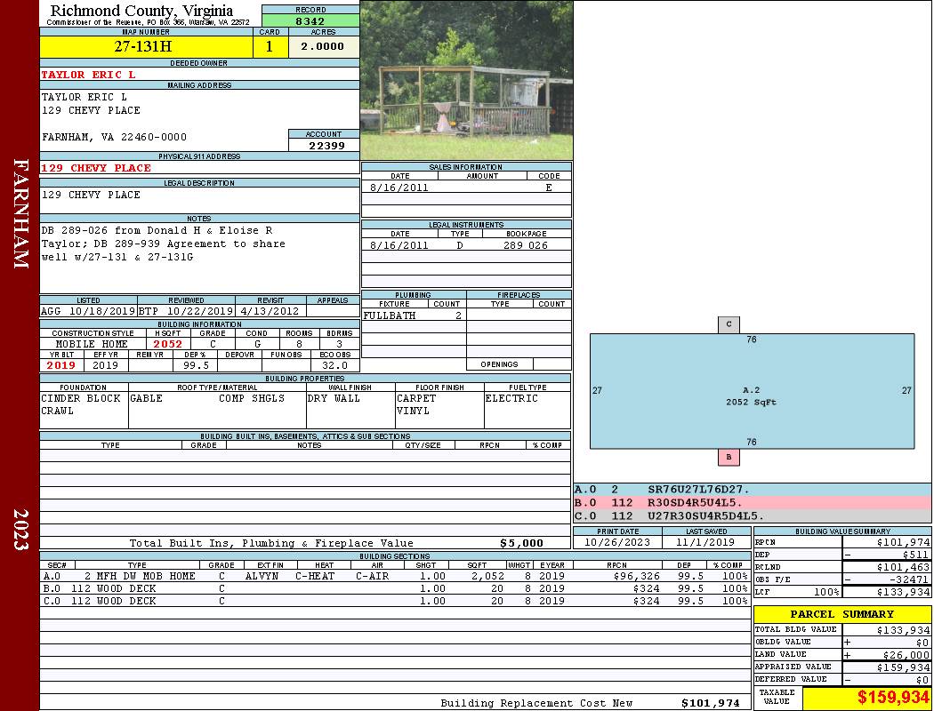Select the account number 22399 field
Image resolution: width=934 pixels, height=711 pixels.
[324, 145]
